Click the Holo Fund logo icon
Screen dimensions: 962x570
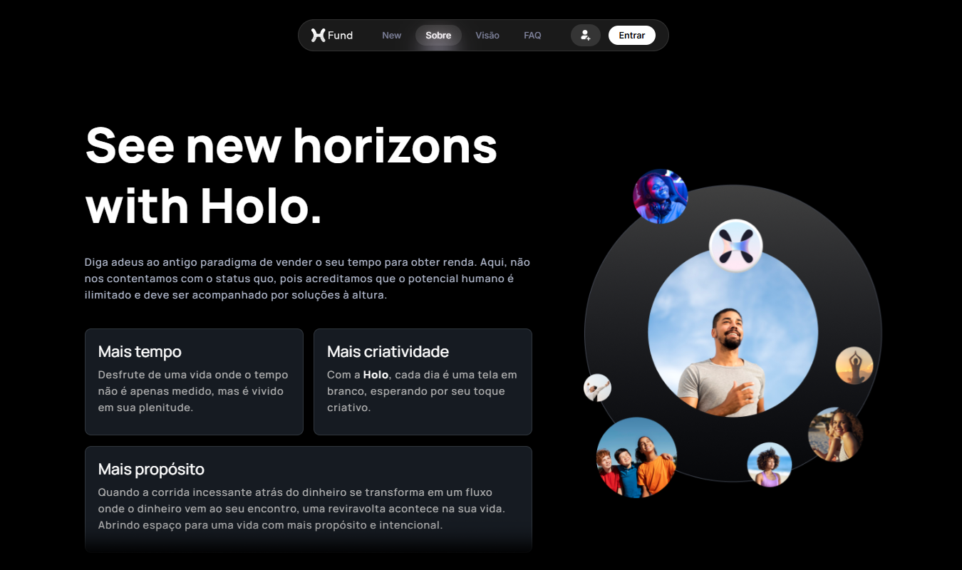click(318, 35)
